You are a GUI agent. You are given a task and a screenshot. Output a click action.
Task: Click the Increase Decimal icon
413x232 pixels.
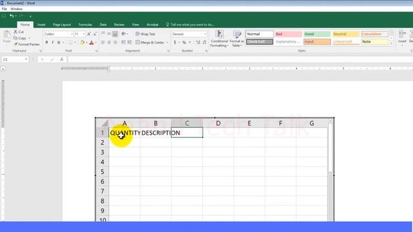pyautogui.click(x=198, y=43)
